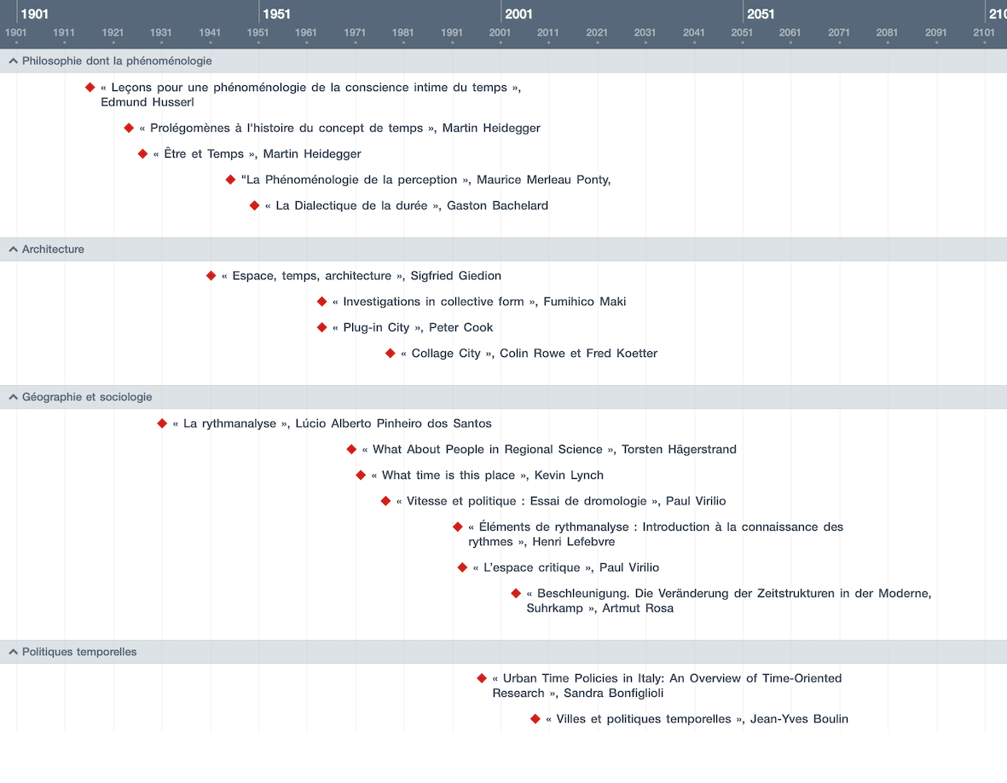Click diamond for What time is this place
The image size is (1007, 783).
point(361,475)
